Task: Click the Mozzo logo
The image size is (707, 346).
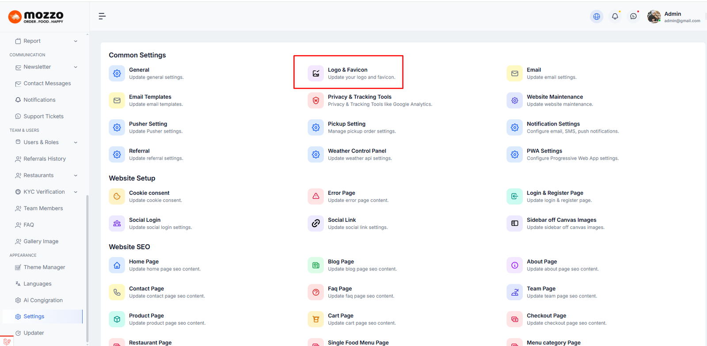Action: coord(36,17)
